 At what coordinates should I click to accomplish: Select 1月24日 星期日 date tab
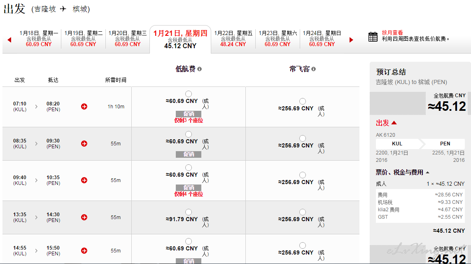[322, 38]
